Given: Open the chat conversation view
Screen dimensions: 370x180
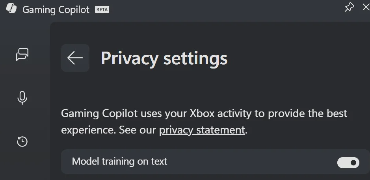Looking at the screenshot, I should [x=22, y=54].
